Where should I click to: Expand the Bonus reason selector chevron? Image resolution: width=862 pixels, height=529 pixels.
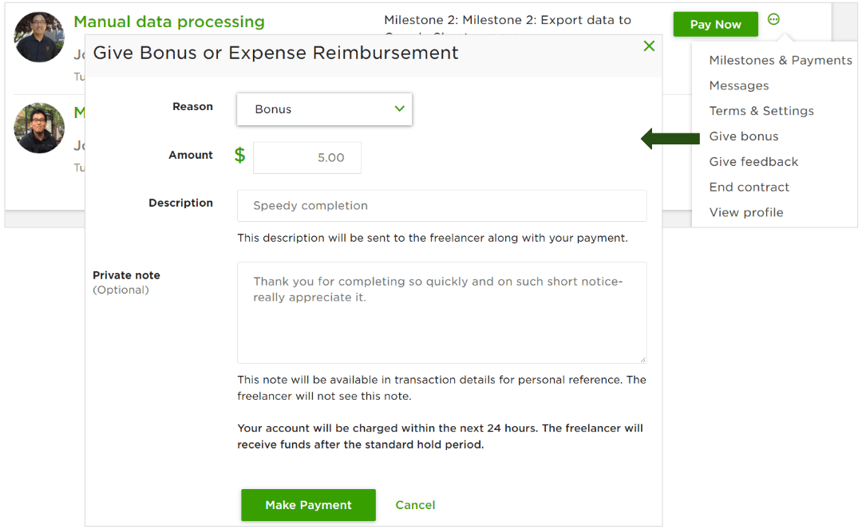[x=399, y=109]
